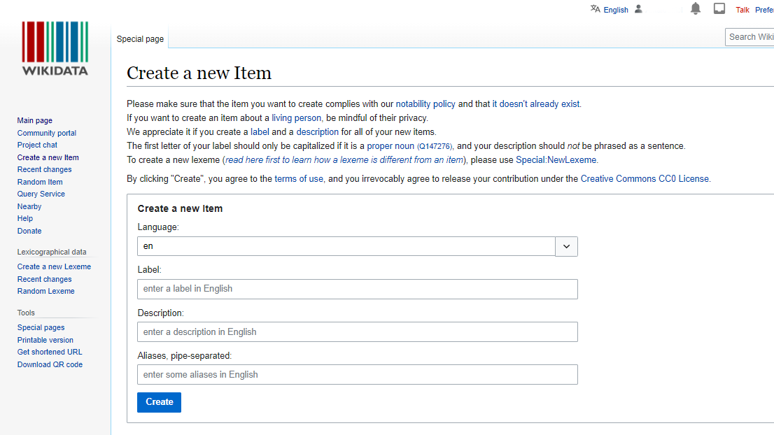
Task: Open Query Service from sidebar
Action: 41,194
